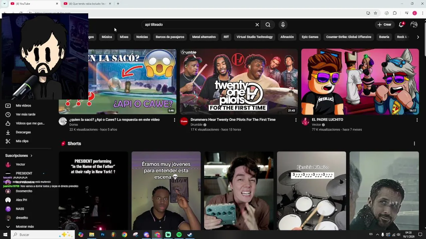The image size is (426, 239).
Task: Go to the Doma channel name link
Action: [x=74, y=125]
